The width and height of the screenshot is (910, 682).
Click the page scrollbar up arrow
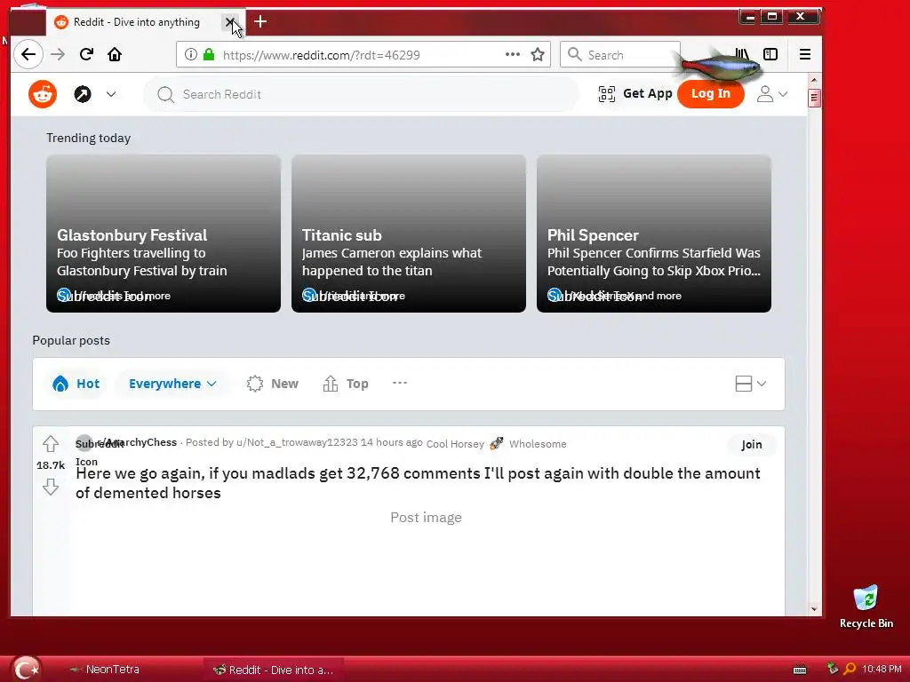click(814, 80)
